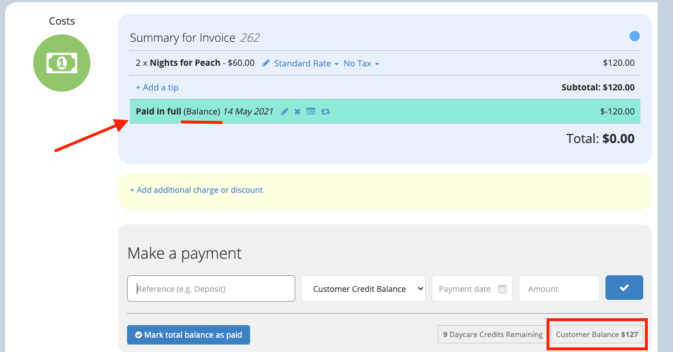Click the $-120.00 payment amount

point(617,112)
